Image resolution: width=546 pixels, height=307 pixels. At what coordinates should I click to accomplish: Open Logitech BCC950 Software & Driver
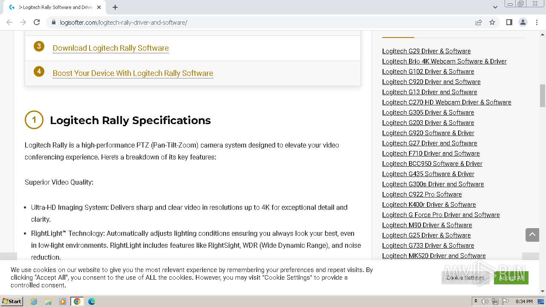tap(432, 163)
